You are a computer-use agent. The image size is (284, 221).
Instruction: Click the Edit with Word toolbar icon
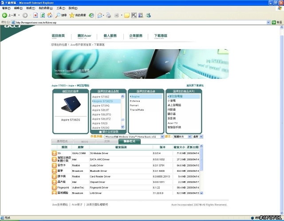coord(116,16)
